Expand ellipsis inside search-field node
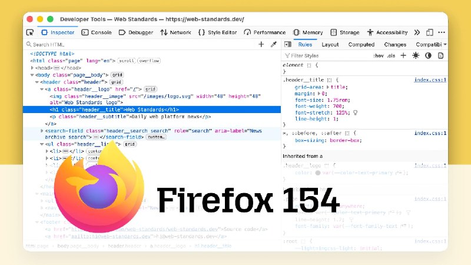This screenshot has width=471, height=265. [x=95, y=137]
